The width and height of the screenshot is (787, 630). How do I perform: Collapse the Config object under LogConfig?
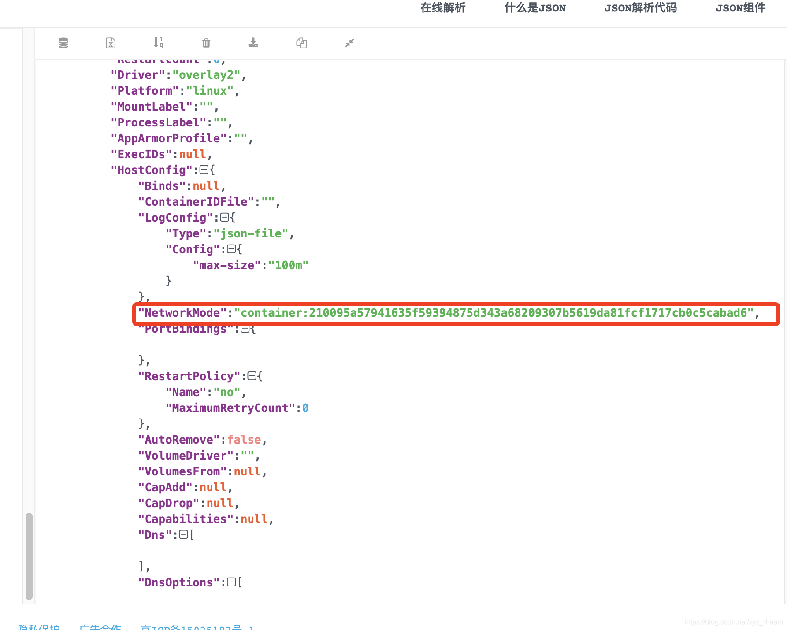pyautogui.click(x=231, y=249)
